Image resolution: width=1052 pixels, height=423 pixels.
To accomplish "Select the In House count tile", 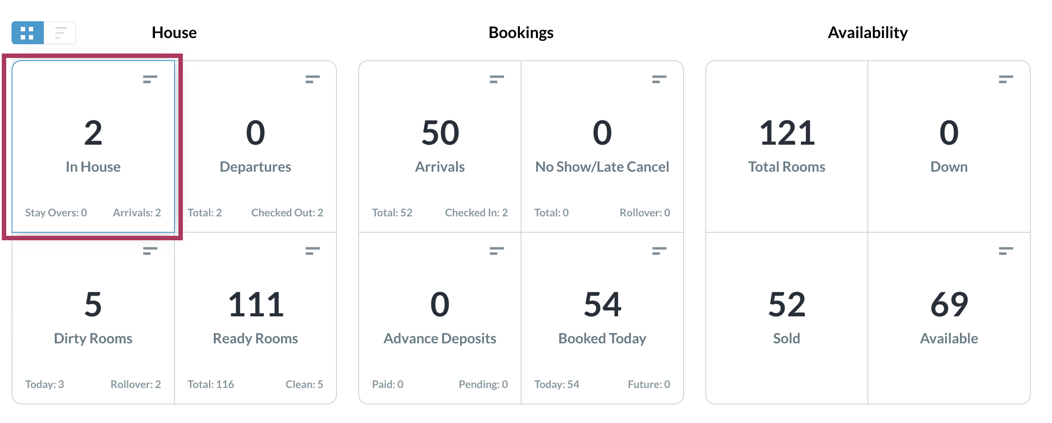I will pos(93,146).
